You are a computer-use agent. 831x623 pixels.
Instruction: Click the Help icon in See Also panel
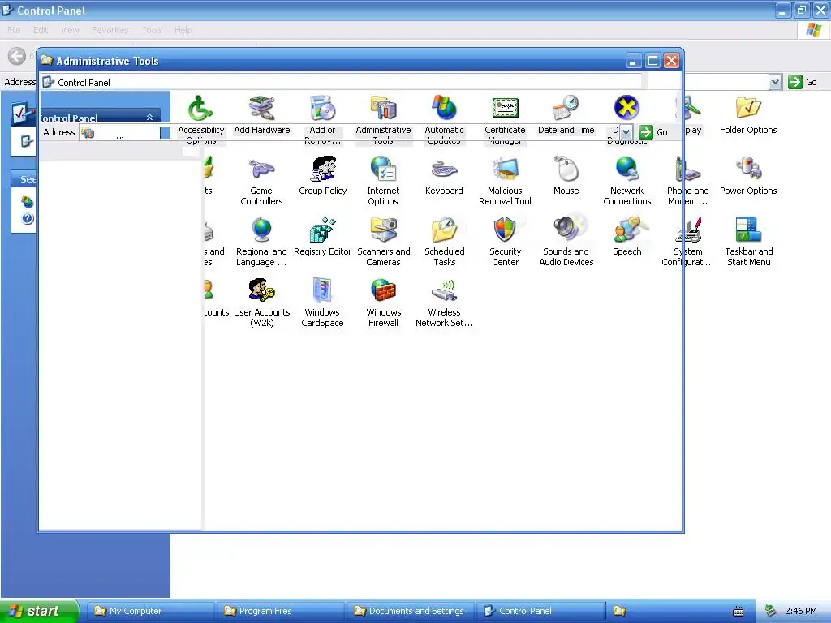(28, 218)
